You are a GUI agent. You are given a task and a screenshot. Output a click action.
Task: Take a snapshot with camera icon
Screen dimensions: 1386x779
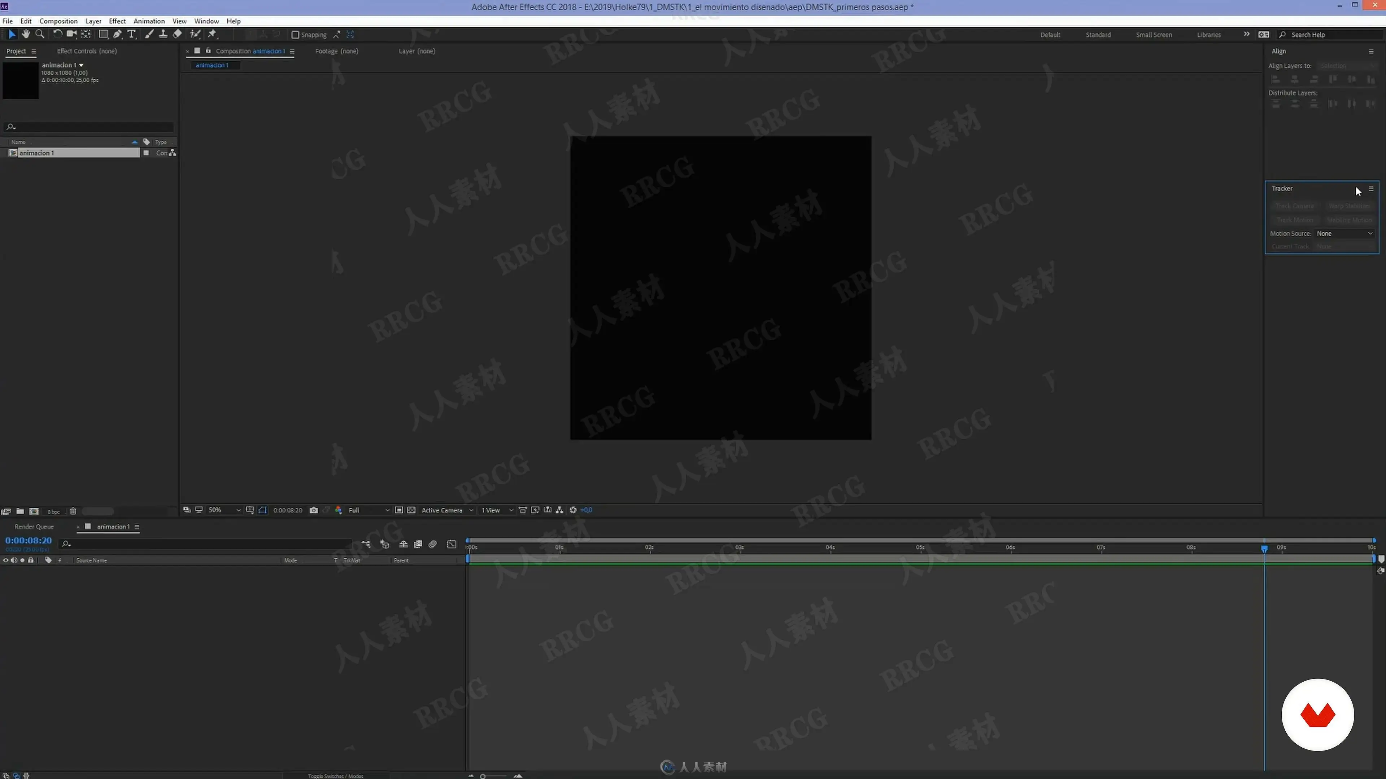tap(314, 510)
